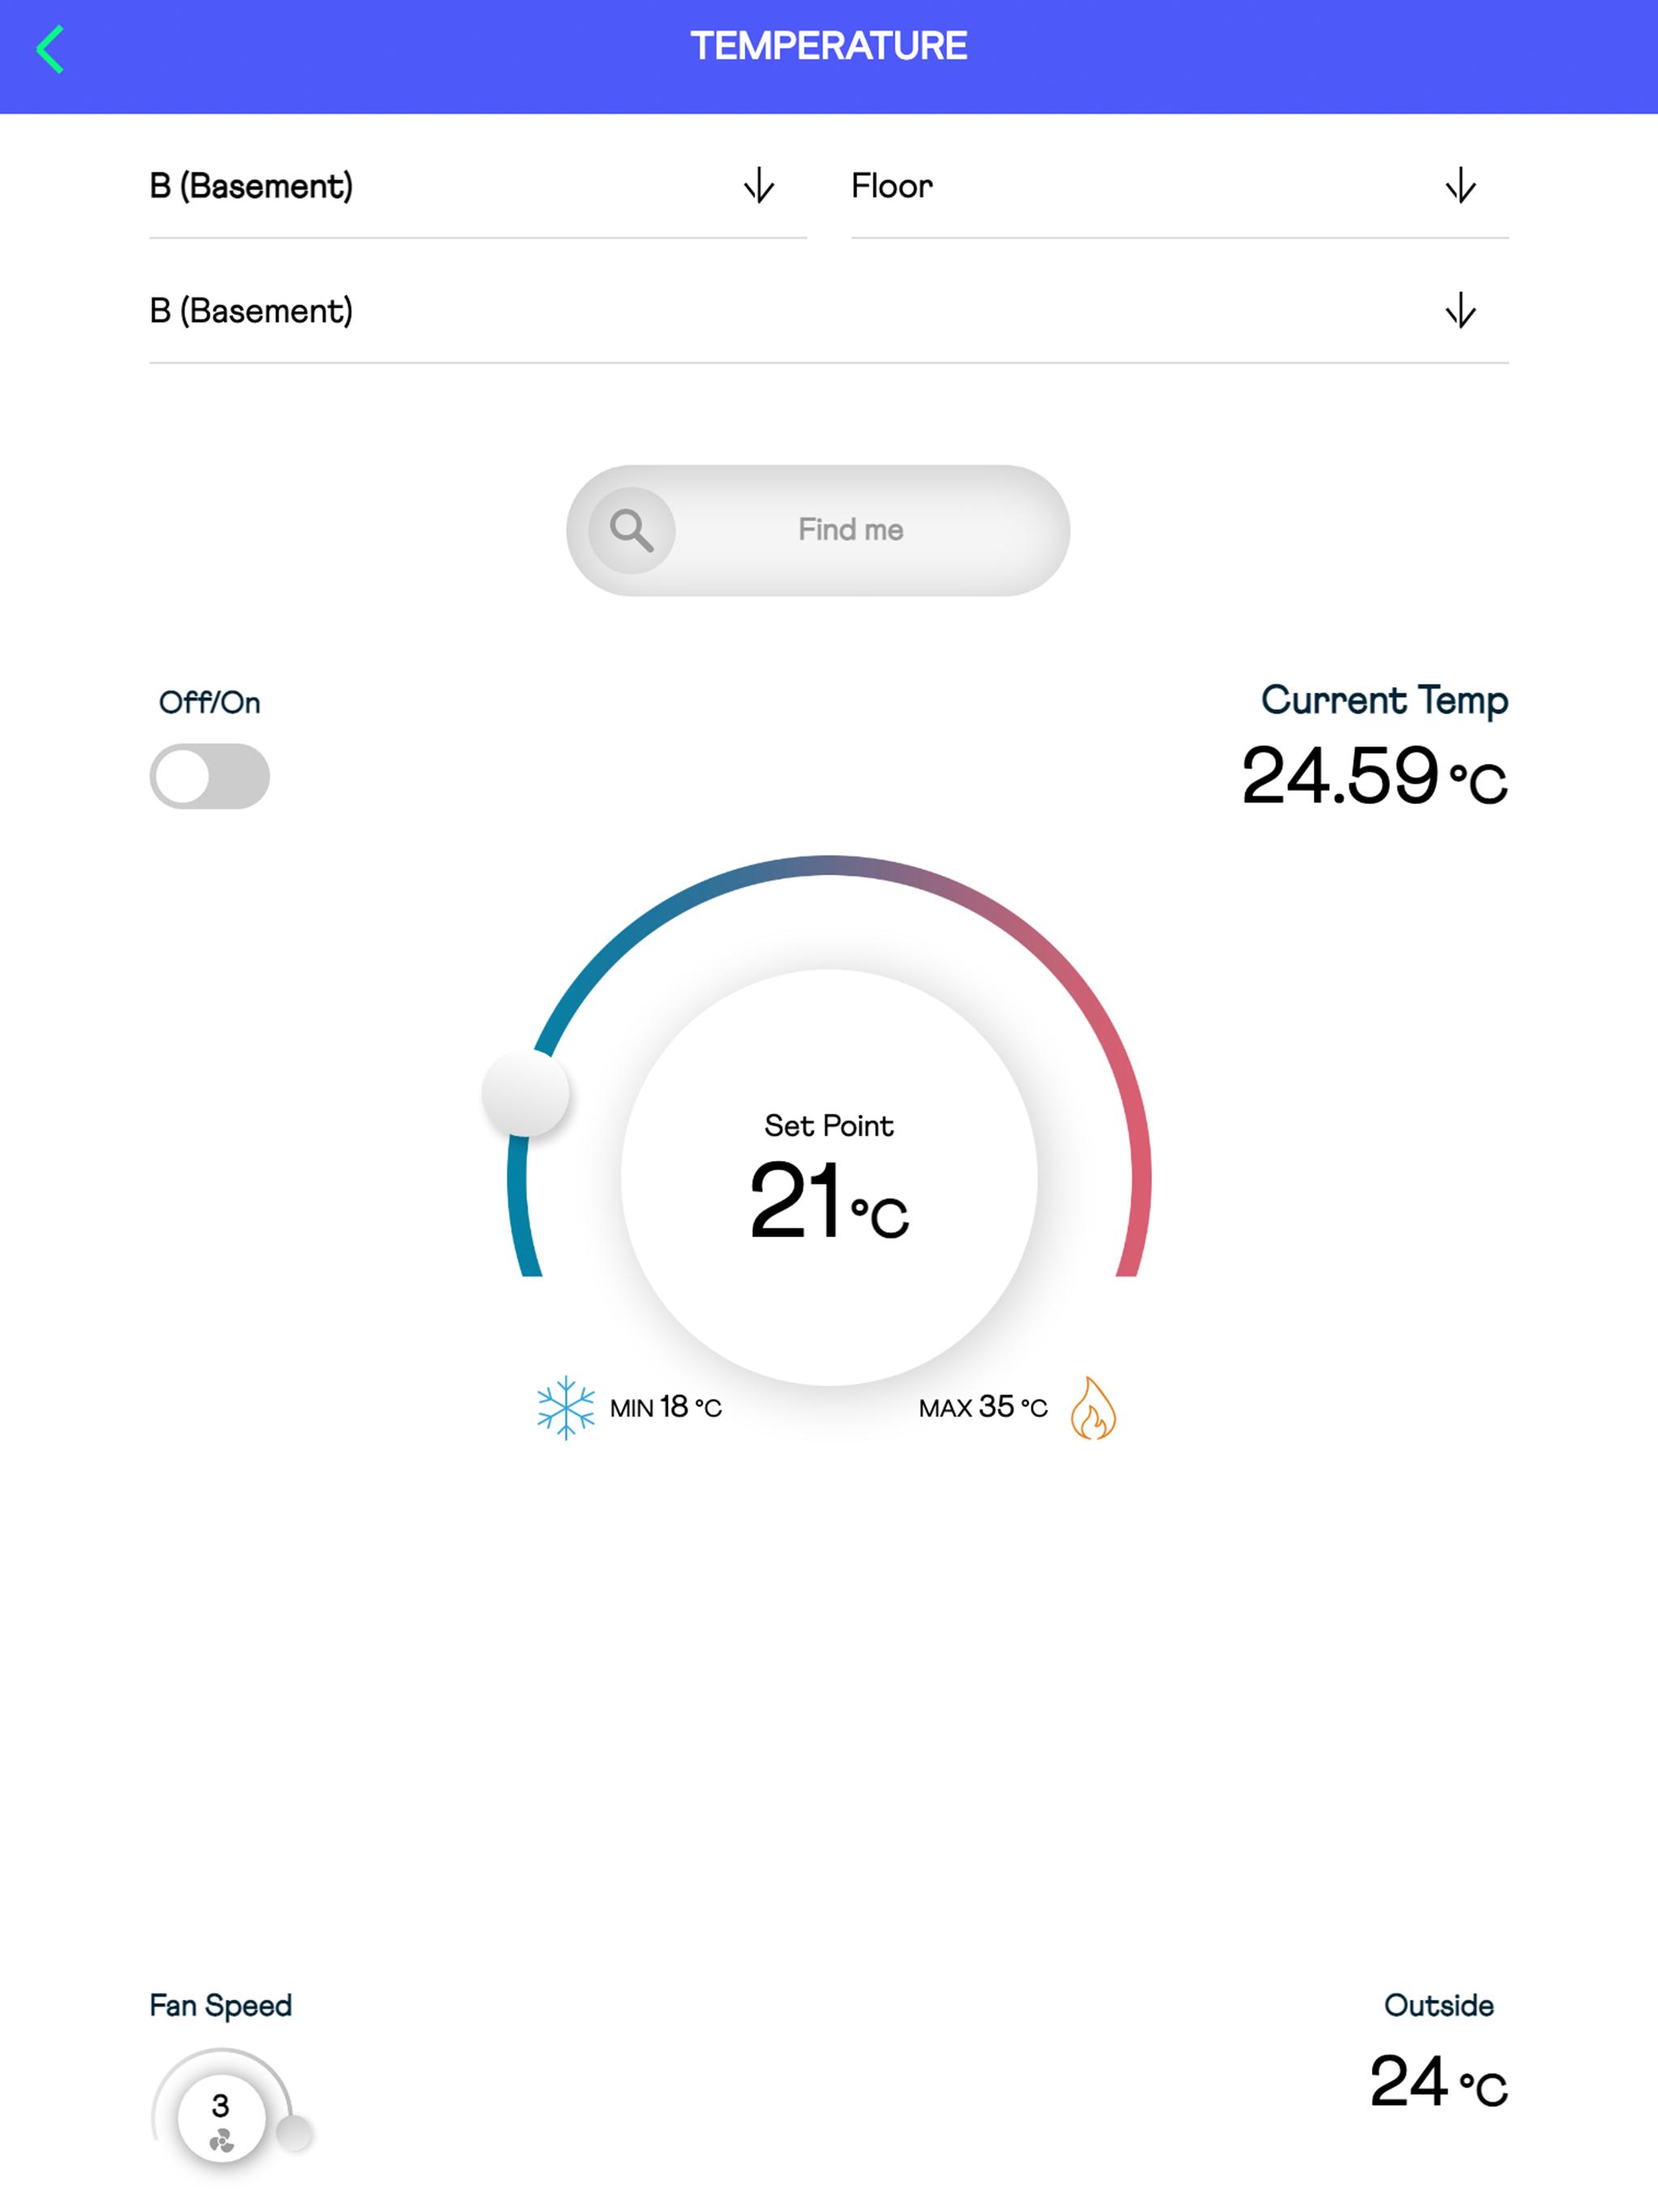Click arrow icon on first Basement dropdown
The width and height of the screenshot is (1658, 2212).
[759, 186]
